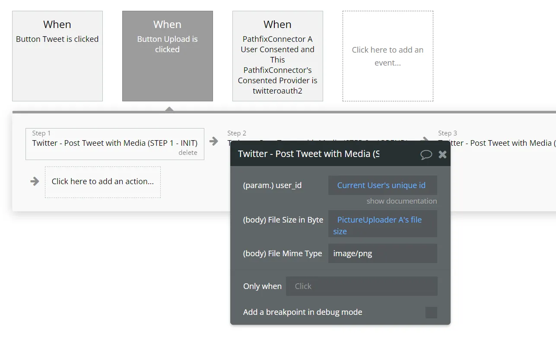Click here to add an event box
The image size is (556, 361).
point(388,56)
